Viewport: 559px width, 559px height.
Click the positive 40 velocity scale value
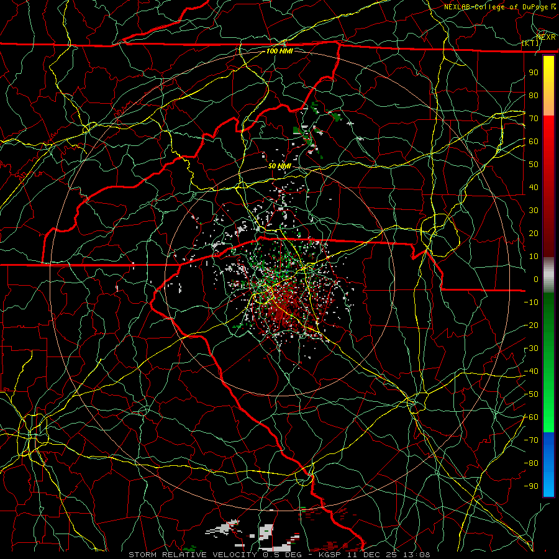[534, 187]
